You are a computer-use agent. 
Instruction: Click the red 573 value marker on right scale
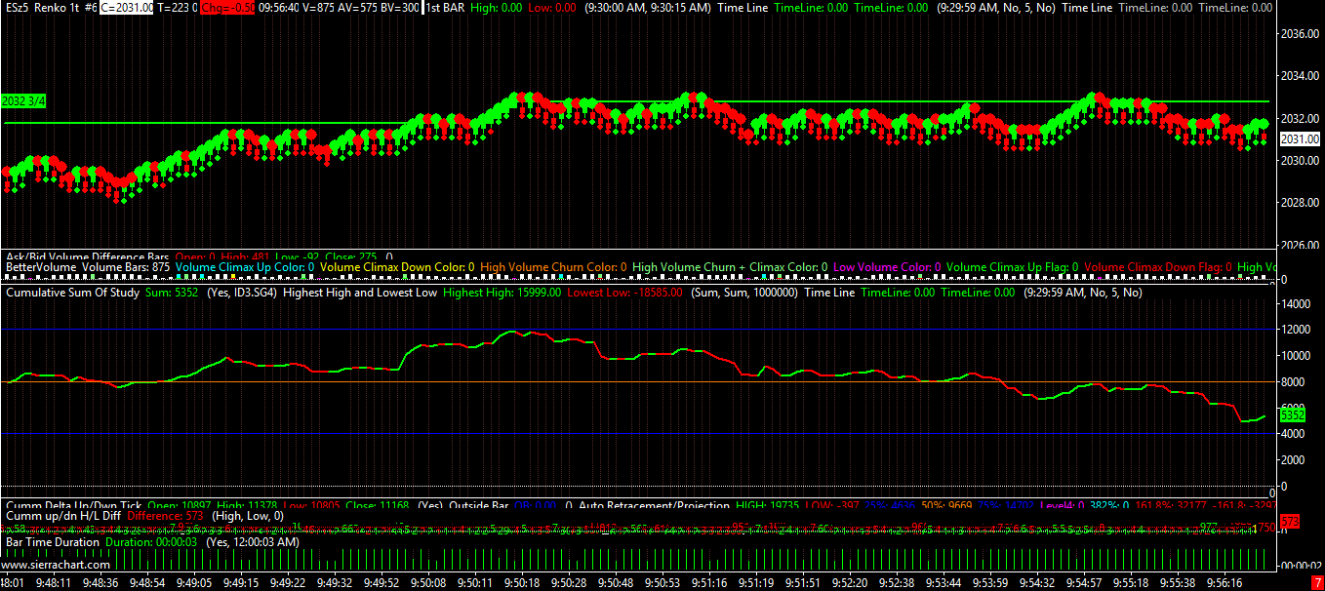coord(1289,522)
